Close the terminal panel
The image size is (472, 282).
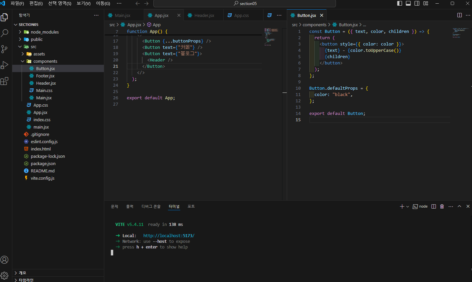pos(468,206)
